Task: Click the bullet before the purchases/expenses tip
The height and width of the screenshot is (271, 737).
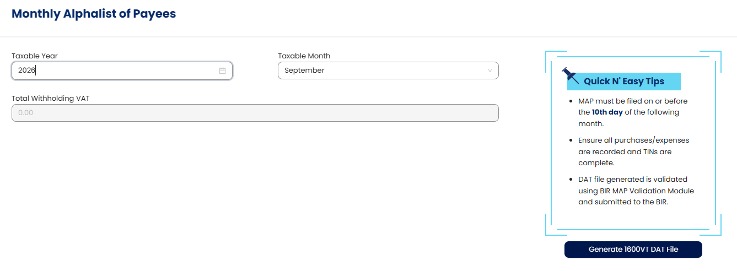Action: click(570, 140)
